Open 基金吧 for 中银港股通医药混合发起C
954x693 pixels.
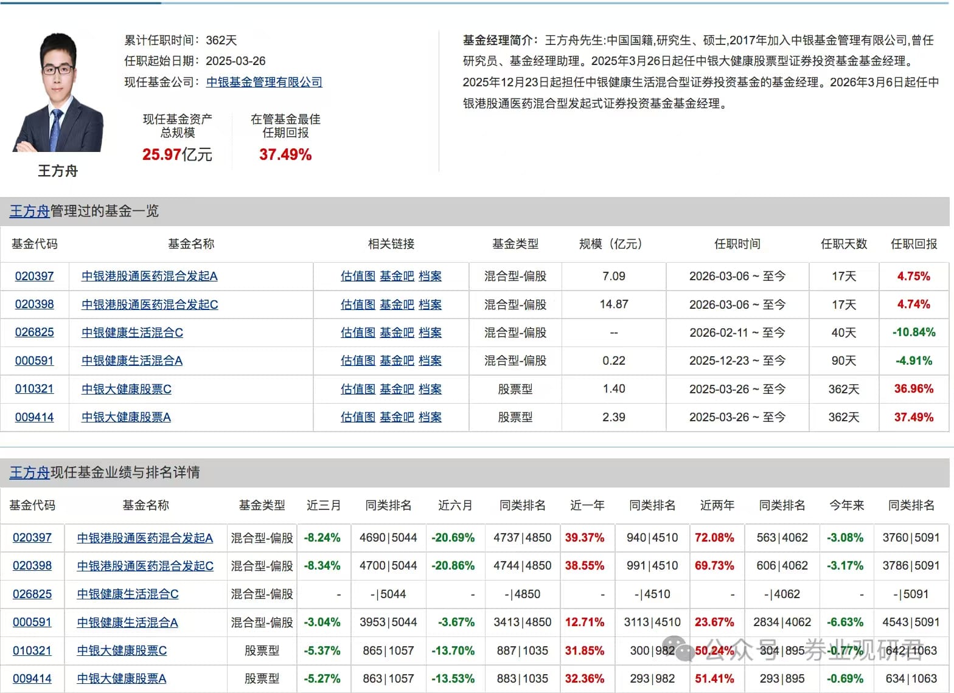point(397,305)
